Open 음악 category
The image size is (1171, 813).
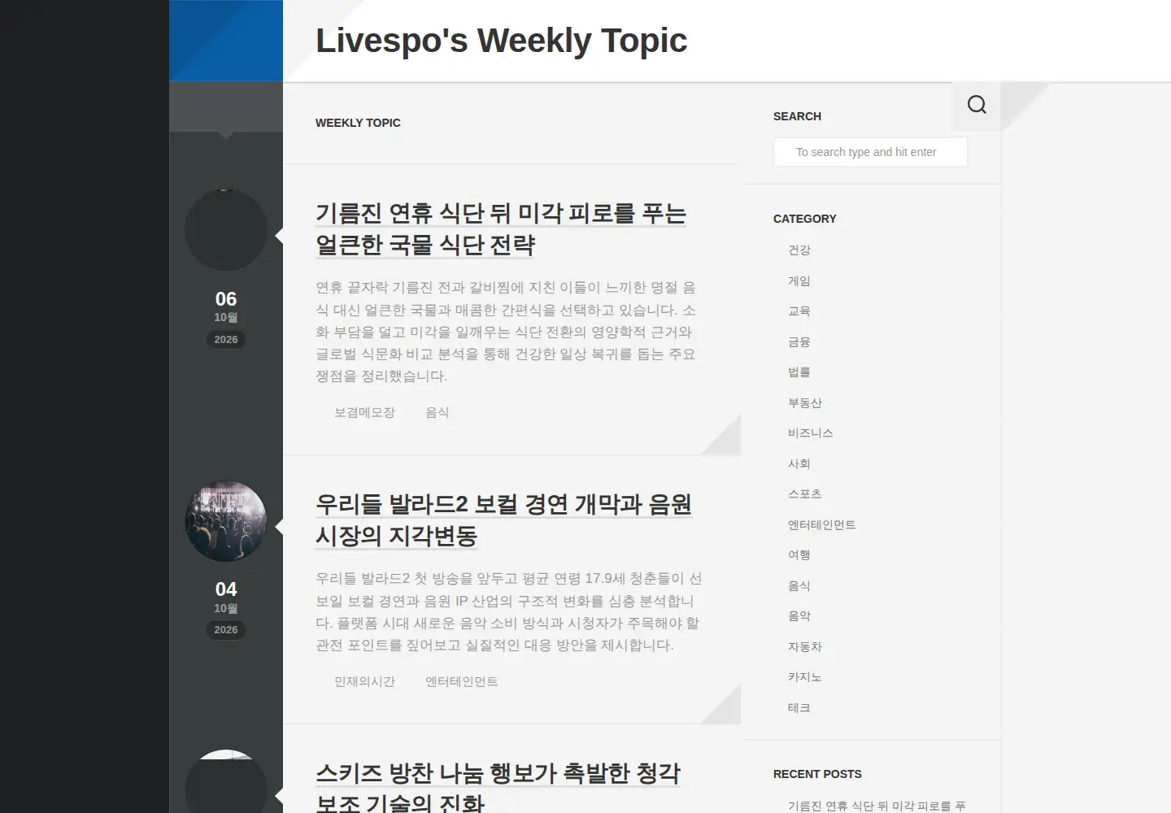point(799,615)
